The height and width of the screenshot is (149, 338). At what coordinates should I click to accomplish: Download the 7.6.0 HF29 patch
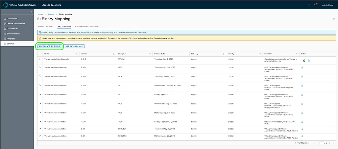pos(302,113)
